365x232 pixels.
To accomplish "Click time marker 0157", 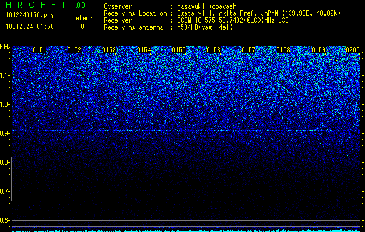I will coord(248,50).
